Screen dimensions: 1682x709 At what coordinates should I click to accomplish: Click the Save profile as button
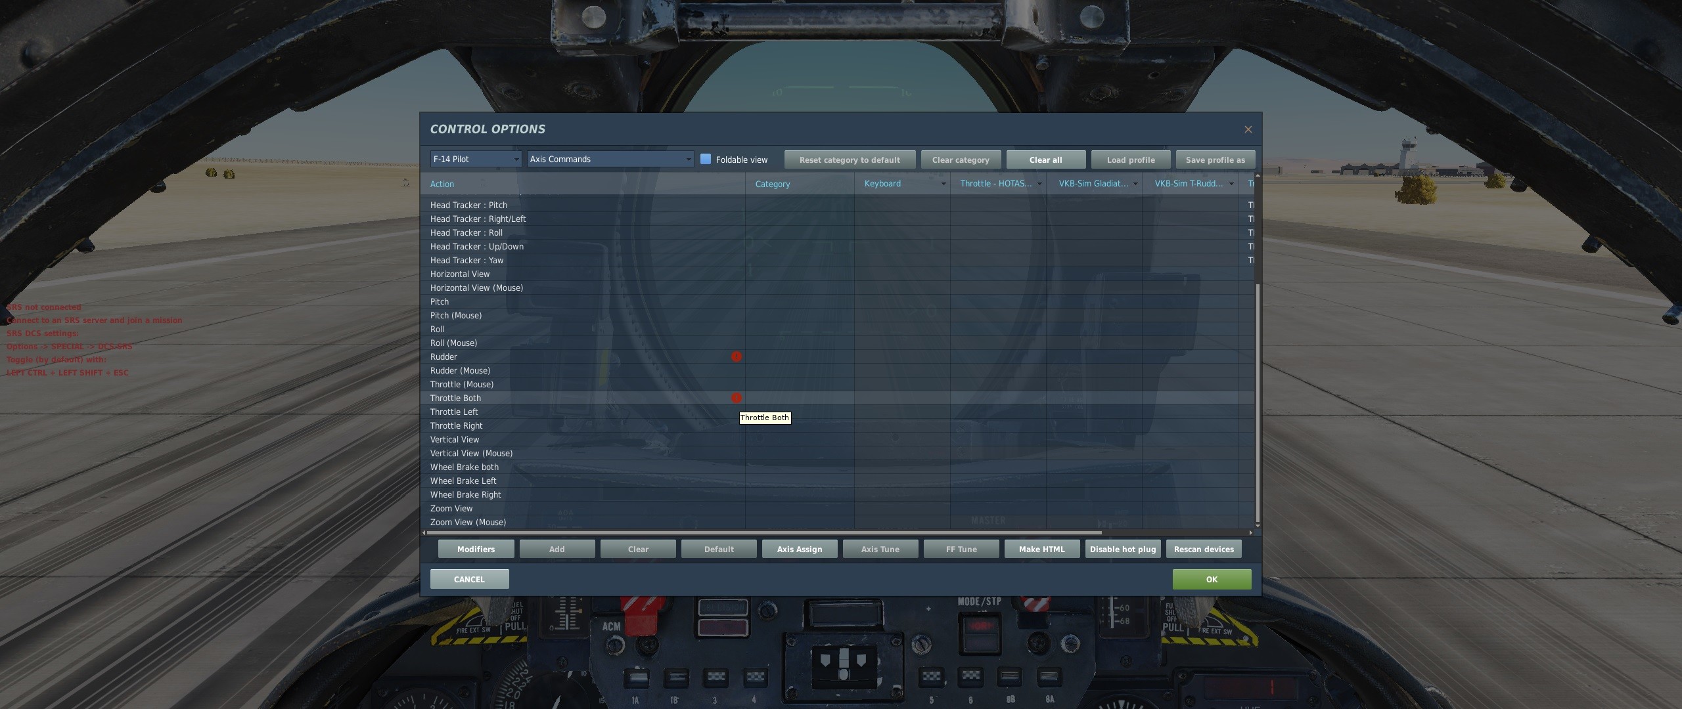tap(1216, 160)
